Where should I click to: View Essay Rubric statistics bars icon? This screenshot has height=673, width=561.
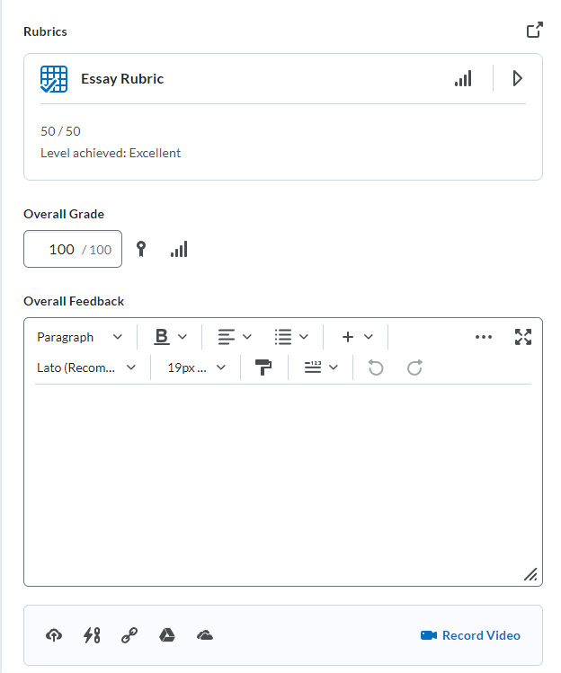(x=463, y=78)
